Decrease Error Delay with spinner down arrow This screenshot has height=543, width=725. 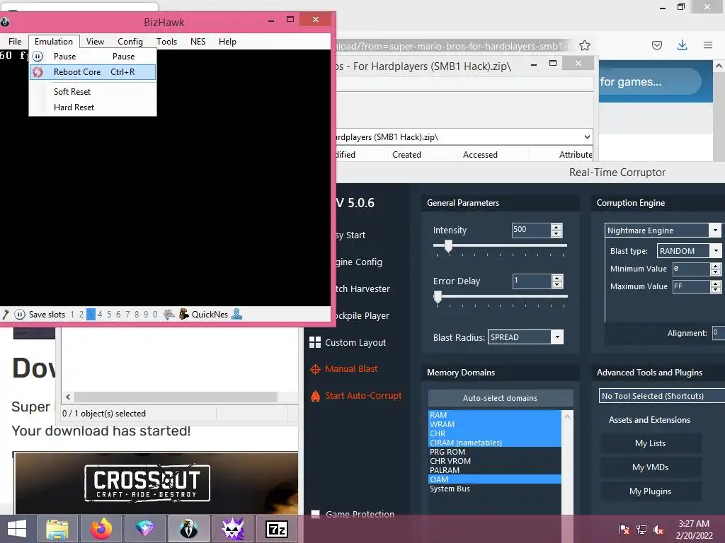point(556,284)
